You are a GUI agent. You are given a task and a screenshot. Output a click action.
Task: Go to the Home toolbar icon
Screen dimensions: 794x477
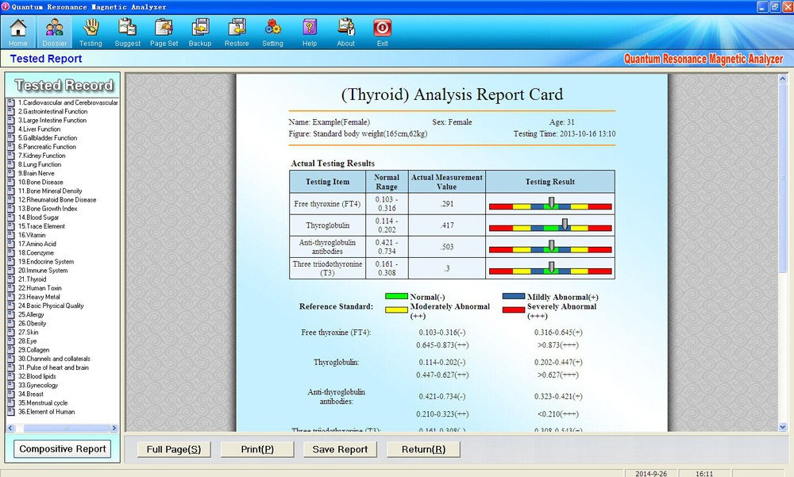pyautogui.click(x=18, y=33)
